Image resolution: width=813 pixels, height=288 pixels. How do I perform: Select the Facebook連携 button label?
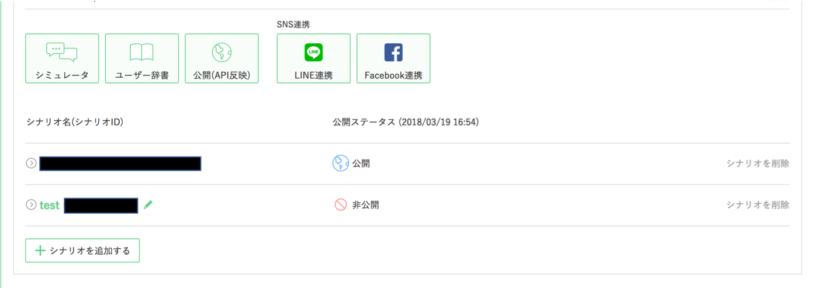coord(393,75)
